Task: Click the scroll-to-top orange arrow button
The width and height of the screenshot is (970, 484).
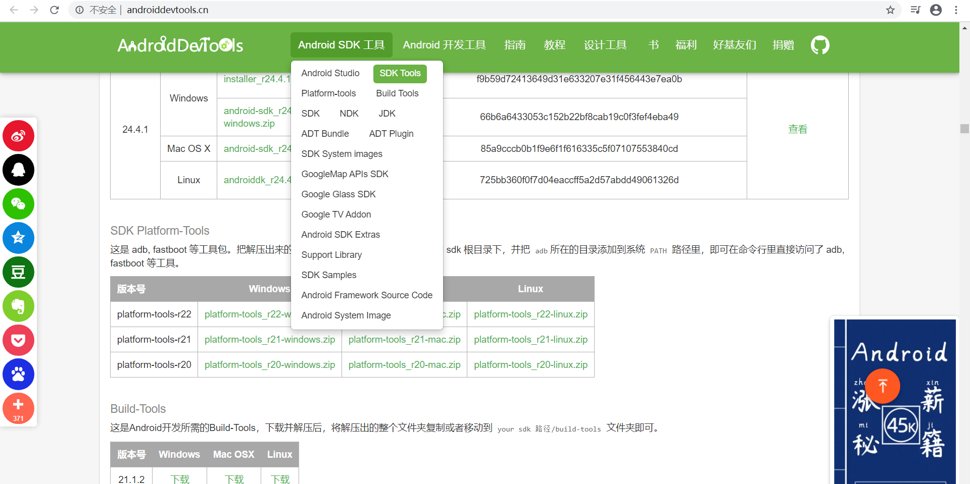Action: point(883,386)
